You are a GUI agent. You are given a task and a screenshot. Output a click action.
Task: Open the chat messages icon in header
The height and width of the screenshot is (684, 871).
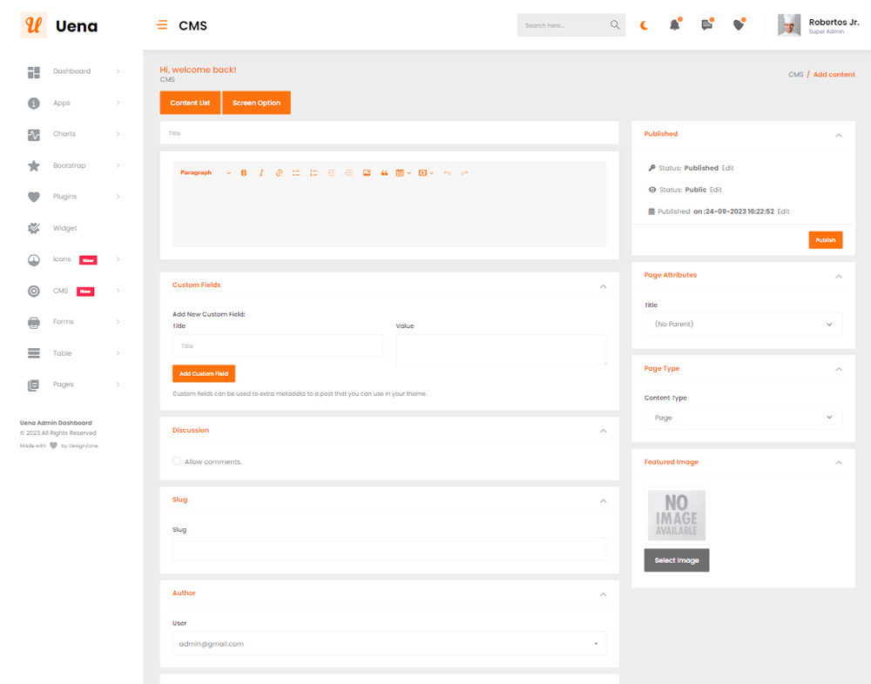click(706, 25)
